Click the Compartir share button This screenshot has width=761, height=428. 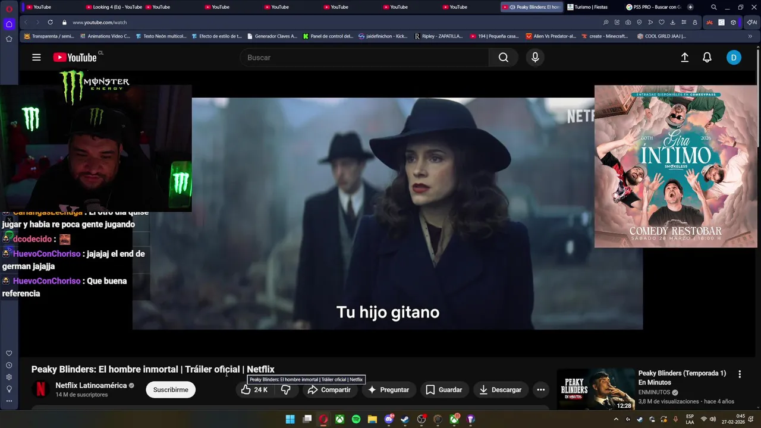(x=329, y=390)
